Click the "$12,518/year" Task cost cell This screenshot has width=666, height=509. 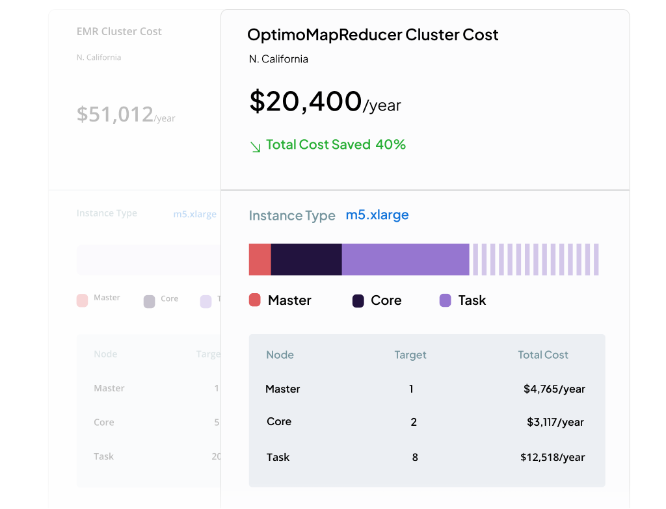coord(553,457)
